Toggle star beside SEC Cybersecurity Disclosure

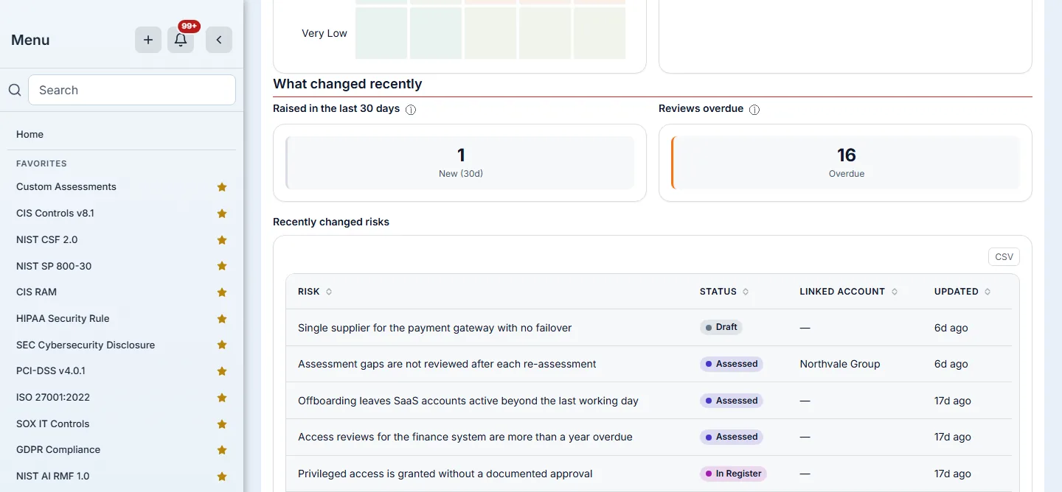pos(222,345)
